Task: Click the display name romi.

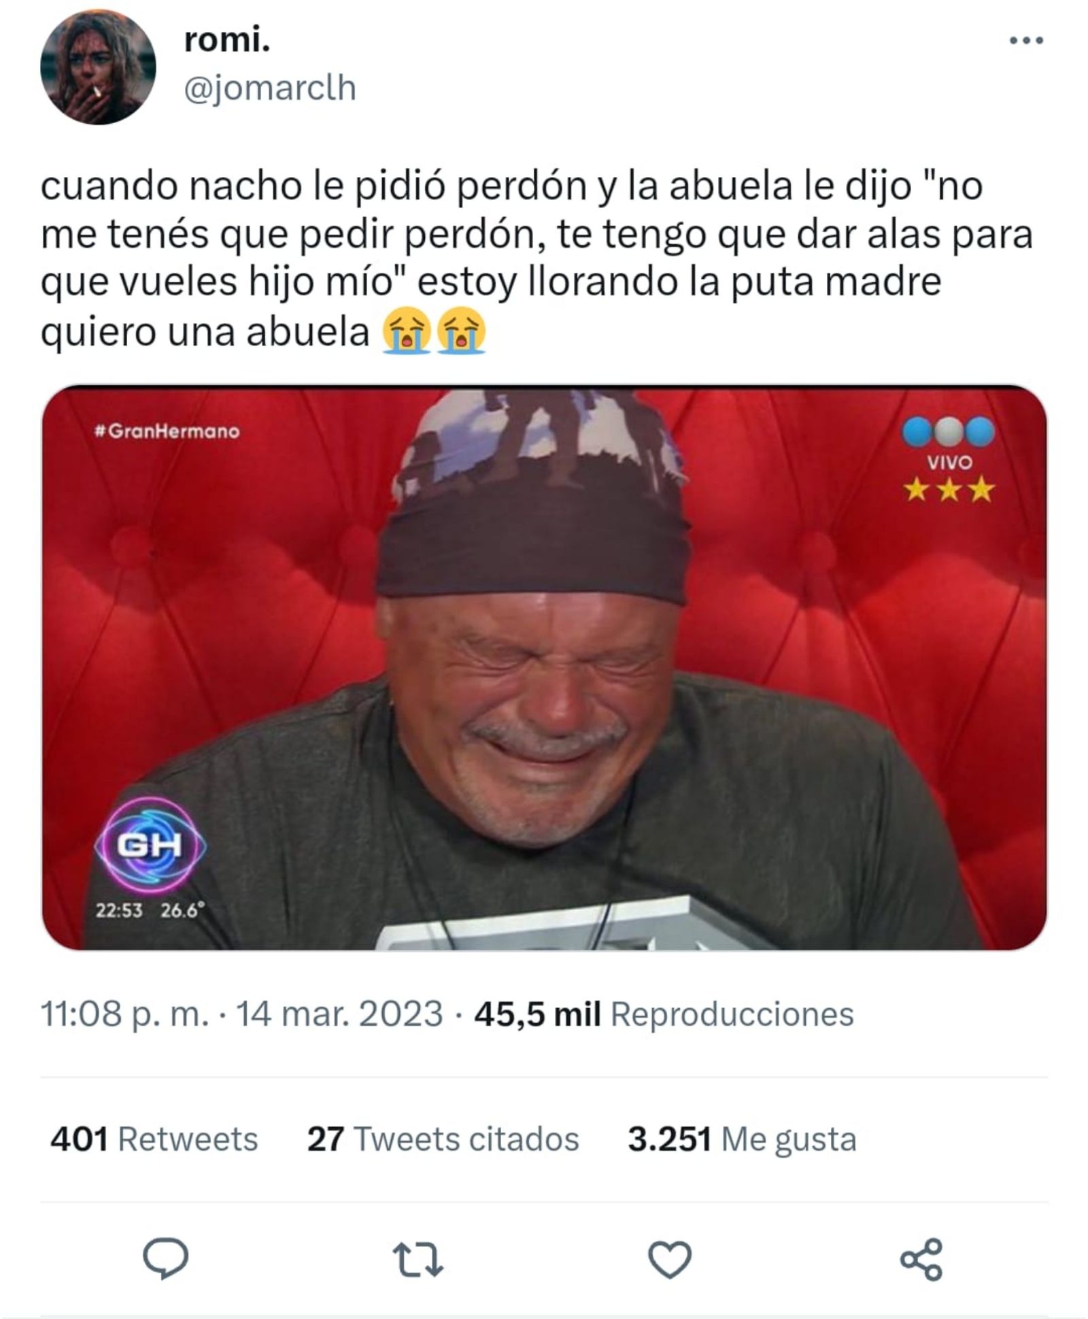Action: (227, 41)
